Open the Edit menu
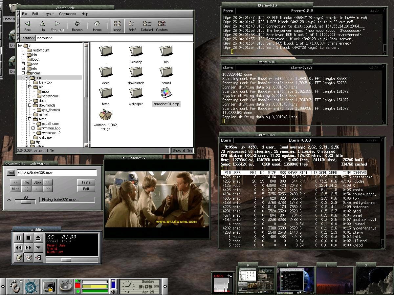394x295 pixels. [x=35, y=14]
